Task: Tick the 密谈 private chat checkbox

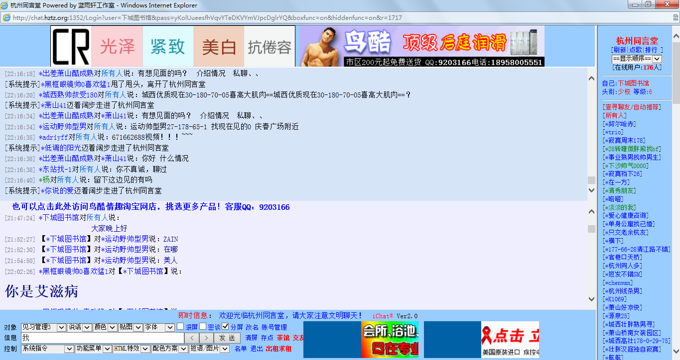Action: point(203,327)
